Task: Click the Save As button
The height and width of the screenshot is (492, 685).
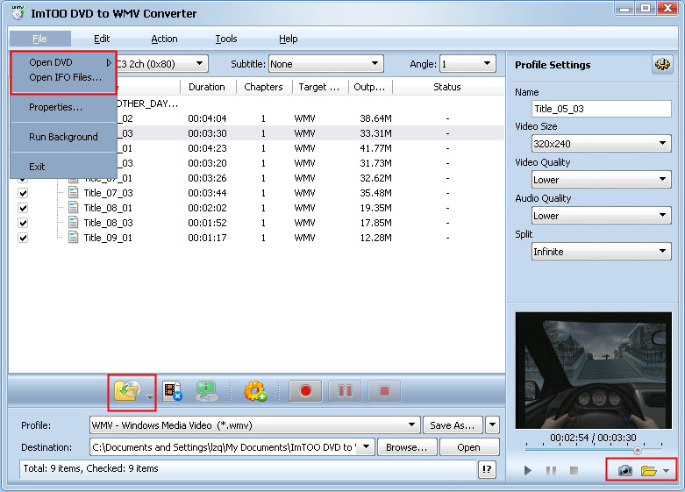Action: (453, 424)
